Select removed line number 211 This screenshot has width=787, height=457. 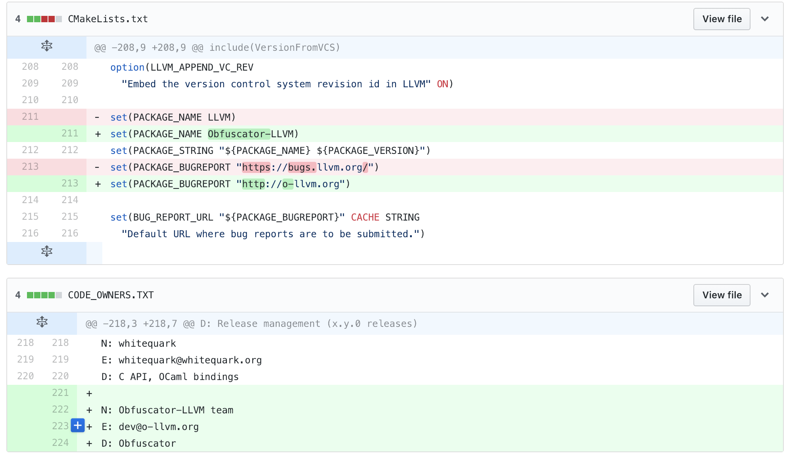(30, 117)
